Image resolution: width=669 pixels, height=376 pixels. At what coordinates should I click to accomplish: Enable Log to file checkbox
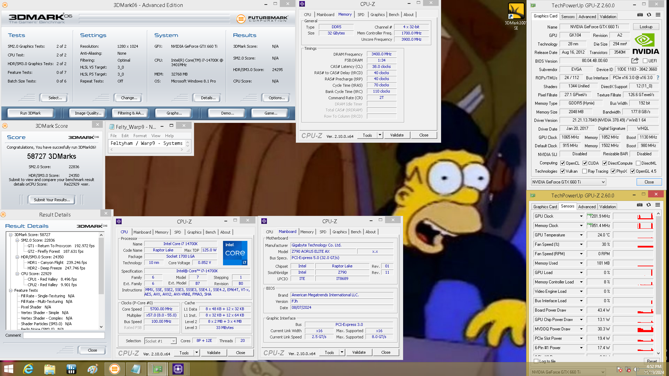coord(536,361)
